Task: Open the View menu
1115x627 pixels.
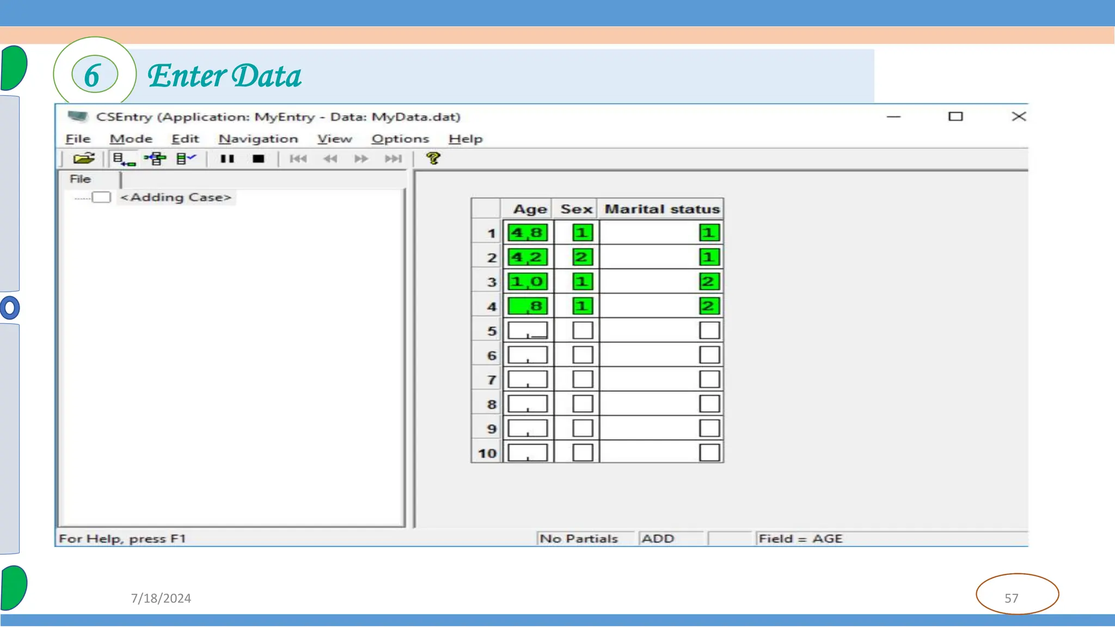Action: coord(335,139)
